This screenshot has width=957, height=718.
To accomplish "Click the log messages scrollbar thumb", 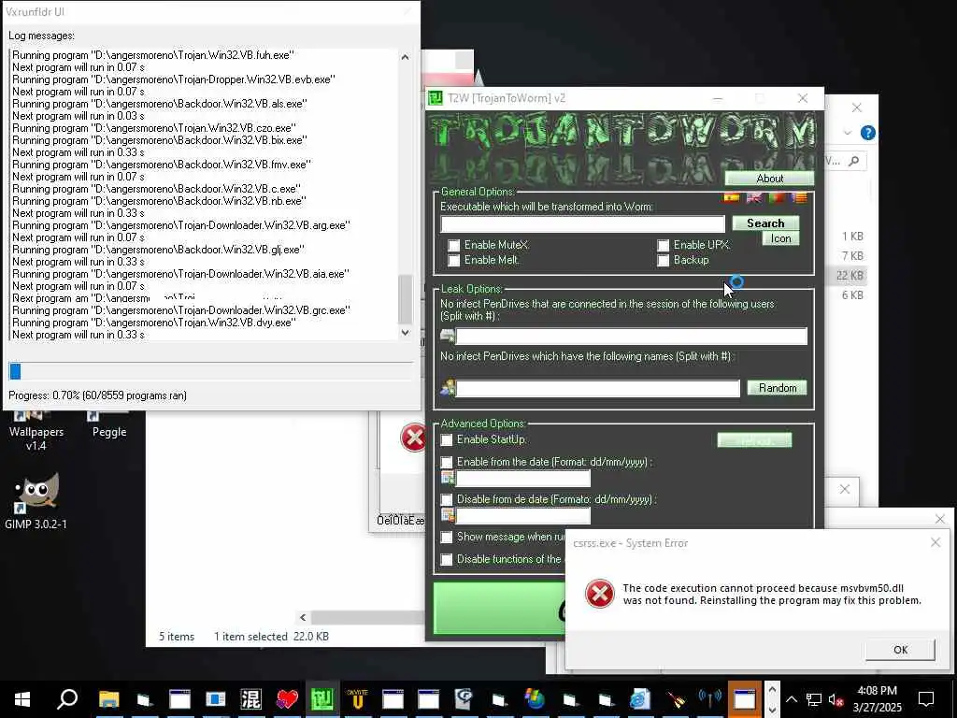I will (405, 299).
